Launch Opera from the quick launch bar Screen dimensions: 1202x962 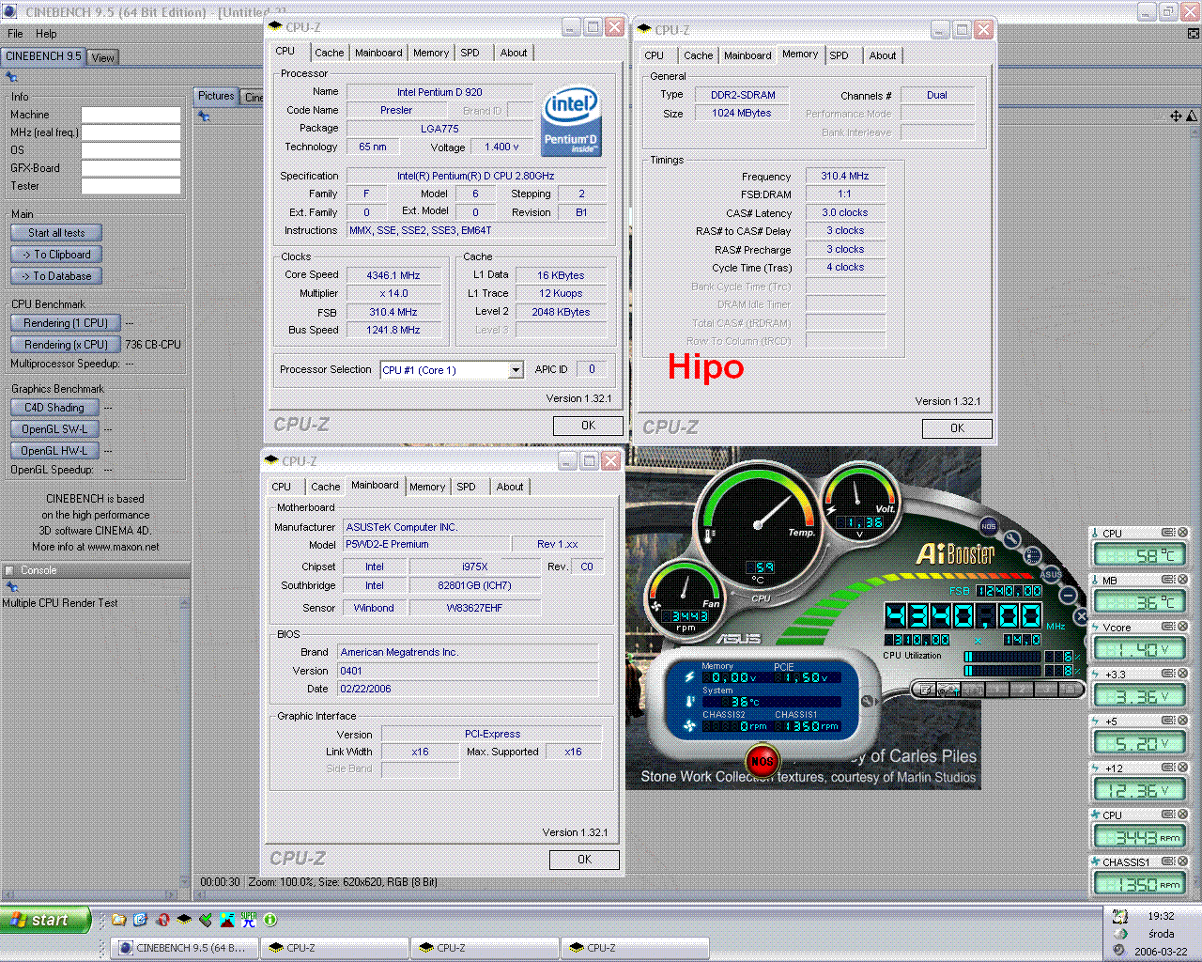click(x=162, y=920)
